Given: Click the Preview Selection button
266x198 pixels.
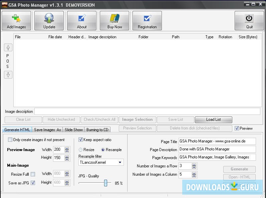Looking at the screenshot, I should coord(138,128).
